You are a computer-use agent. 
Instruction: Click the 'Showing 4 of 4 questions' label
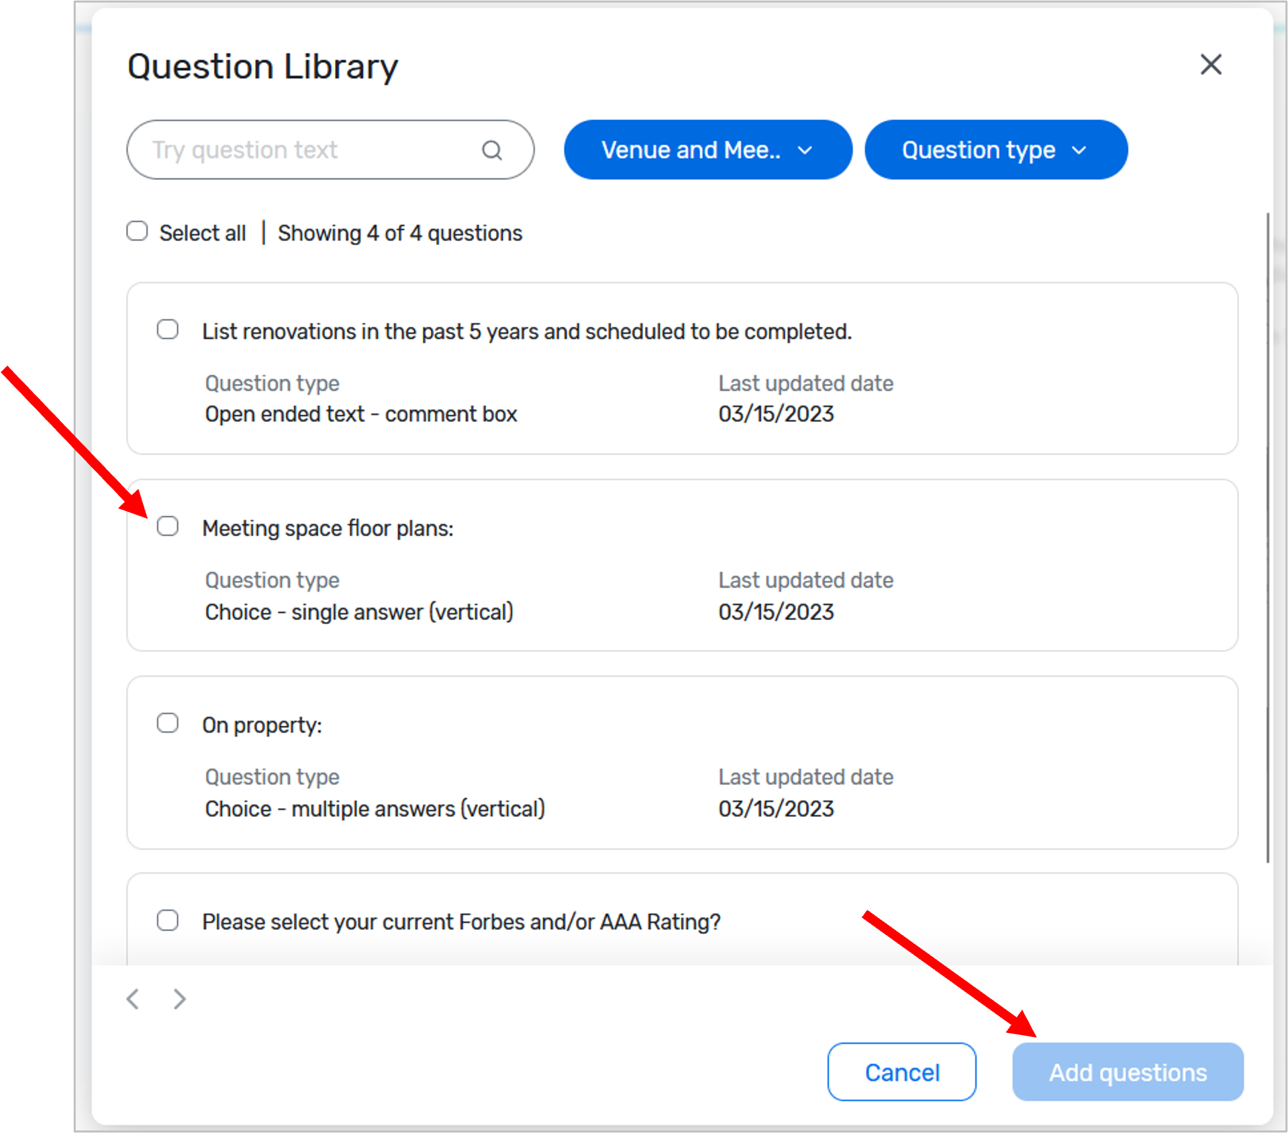point(399,232)
